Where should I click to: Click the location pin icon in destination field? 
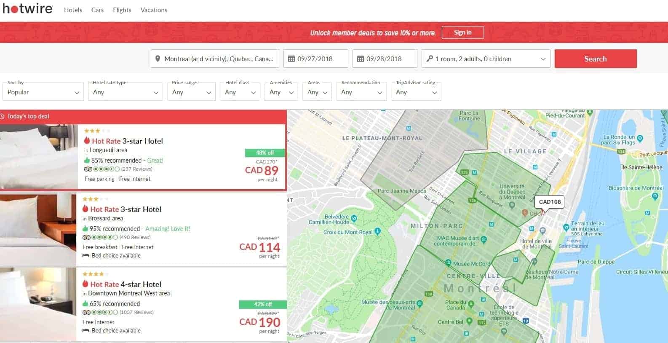click(x=158, y=59)
